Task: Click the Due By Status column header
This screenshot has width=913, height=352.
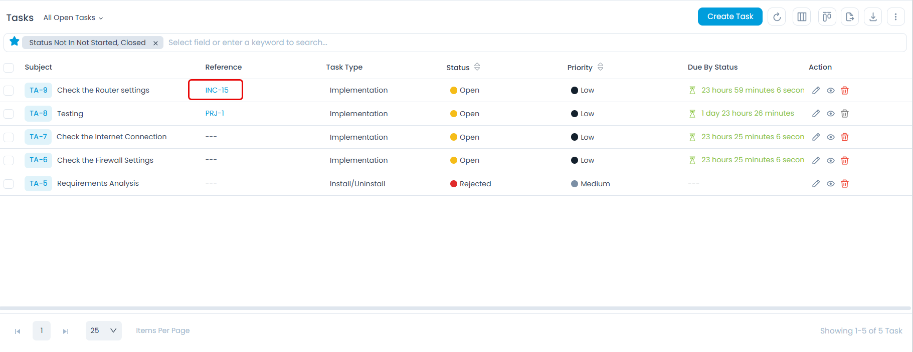Action: tap(712, 67)
